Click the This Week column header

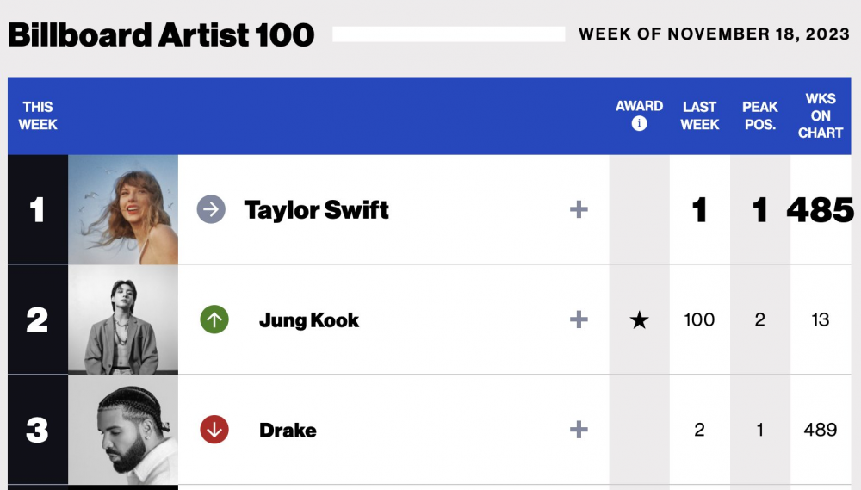(38, 115)
